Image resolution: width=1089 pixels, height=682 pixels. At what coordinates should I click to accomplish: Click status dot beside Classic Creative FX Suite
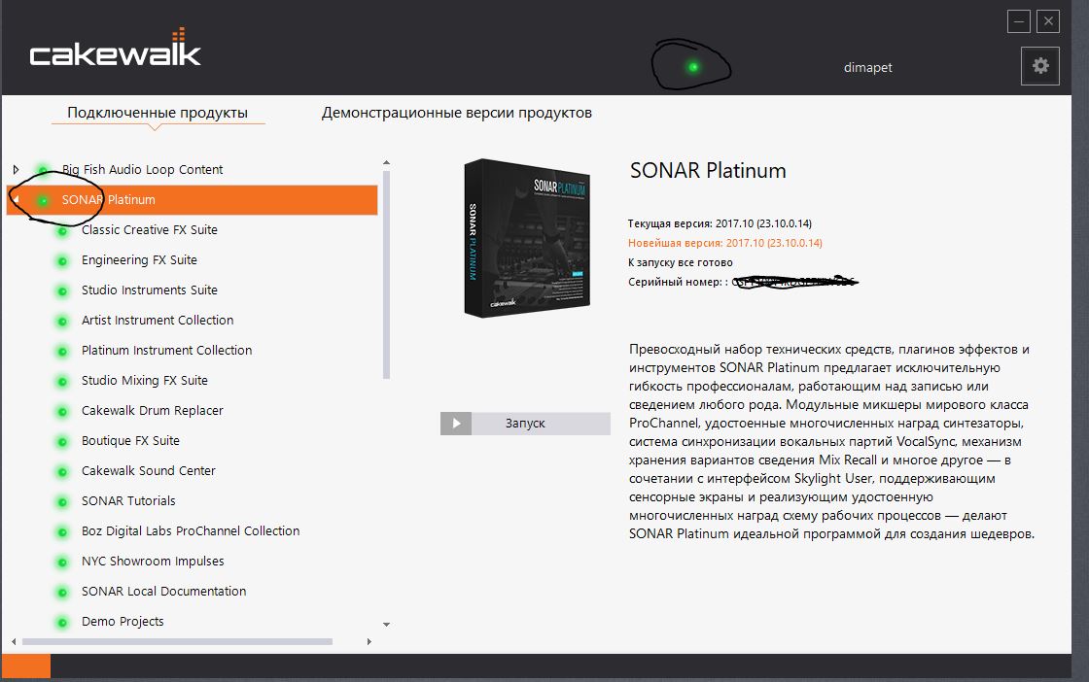tap(62, 231)
